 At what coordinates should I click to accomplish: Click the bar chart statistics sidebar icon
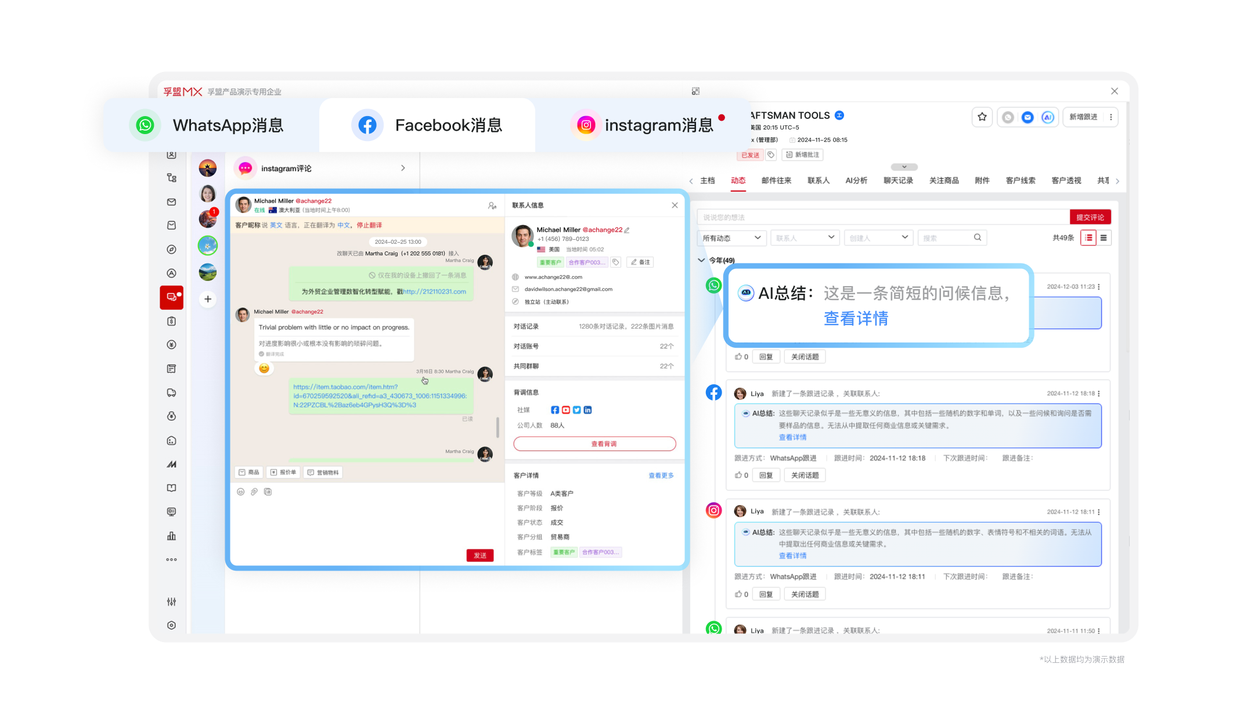tap(171, 536)
